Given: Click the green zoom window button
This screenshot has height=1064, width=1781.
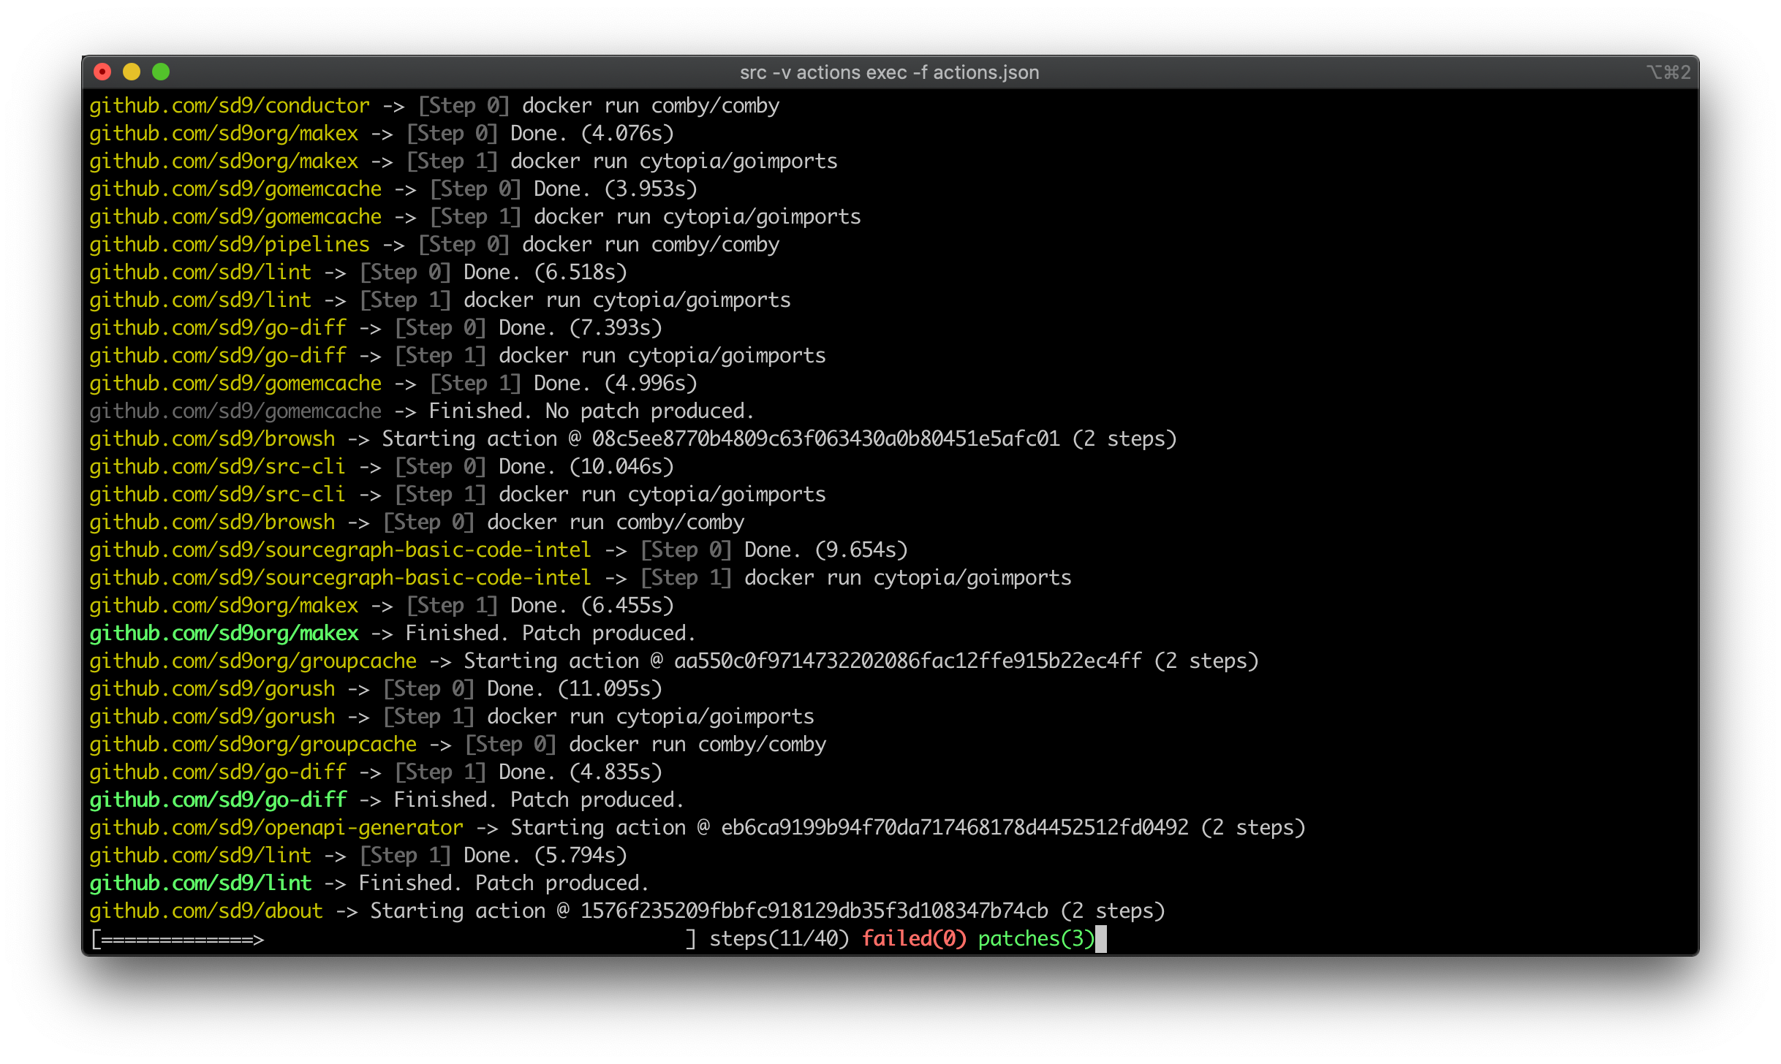Looking at the screenshot, I should click(x=161, y=72).
